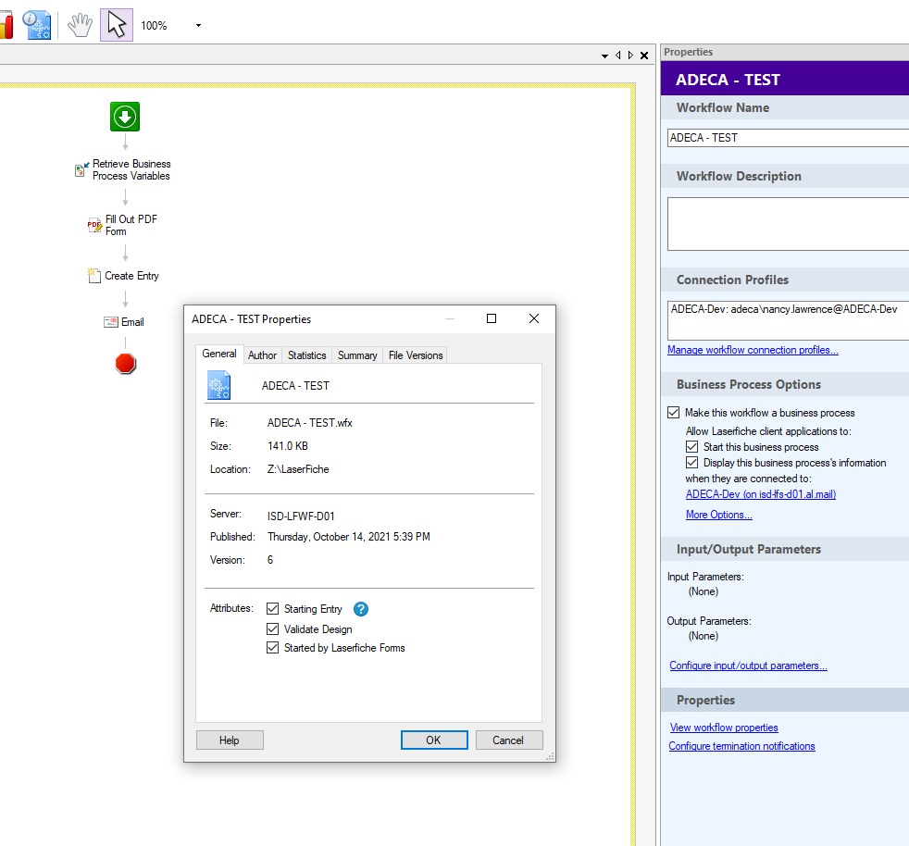Switch to the Statistics tab
The width and height of the screenshot is (909, 846).
coord(306,355)
